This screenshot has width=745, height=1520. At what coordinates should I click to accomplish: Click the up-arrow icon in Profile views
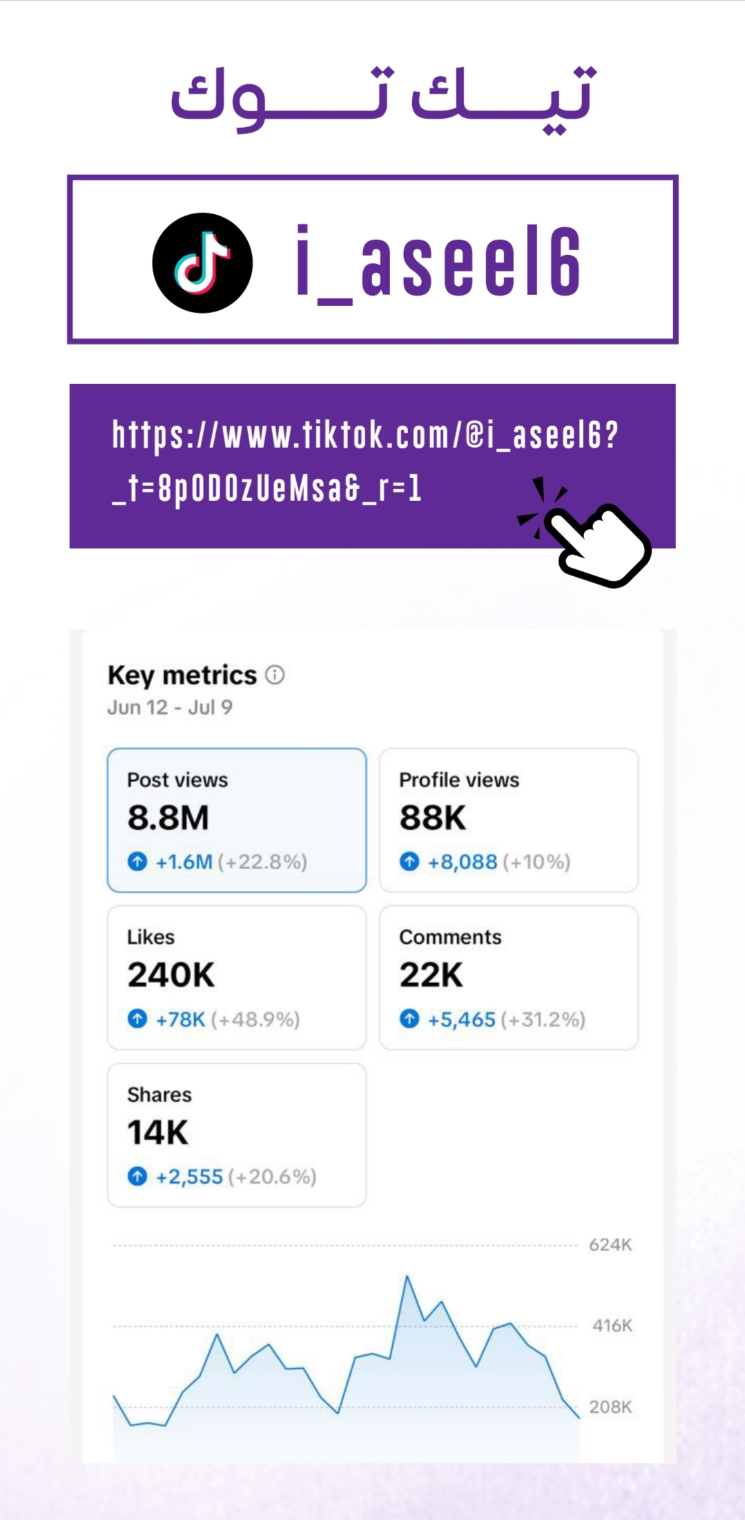point(409,862)
